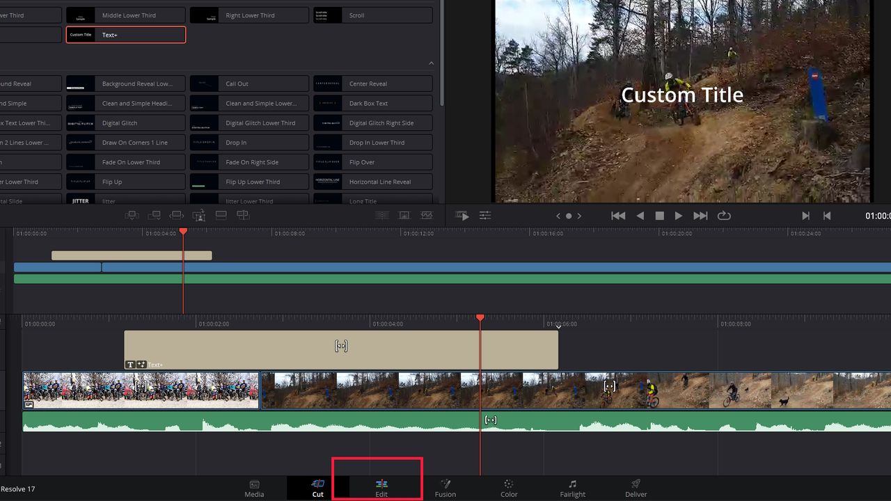This screenshot has width=891, height=501.
Task: Select the Smart Insert clip icon
Action: pyautogui.click(x=132, y=215)
